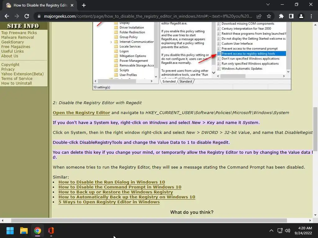318x238 pixels.
Task: Open the Extensions puzzle icon
Action: coord(281,16)
